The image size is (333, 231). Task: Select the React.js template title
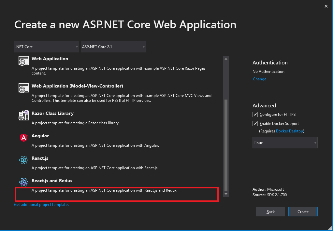click(x=40, y=158)
